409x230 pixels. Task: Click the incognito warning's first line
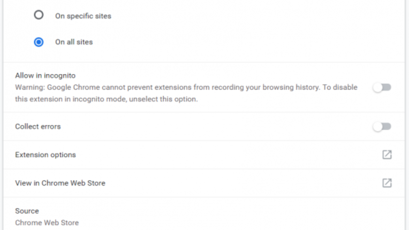click(186, 87)
